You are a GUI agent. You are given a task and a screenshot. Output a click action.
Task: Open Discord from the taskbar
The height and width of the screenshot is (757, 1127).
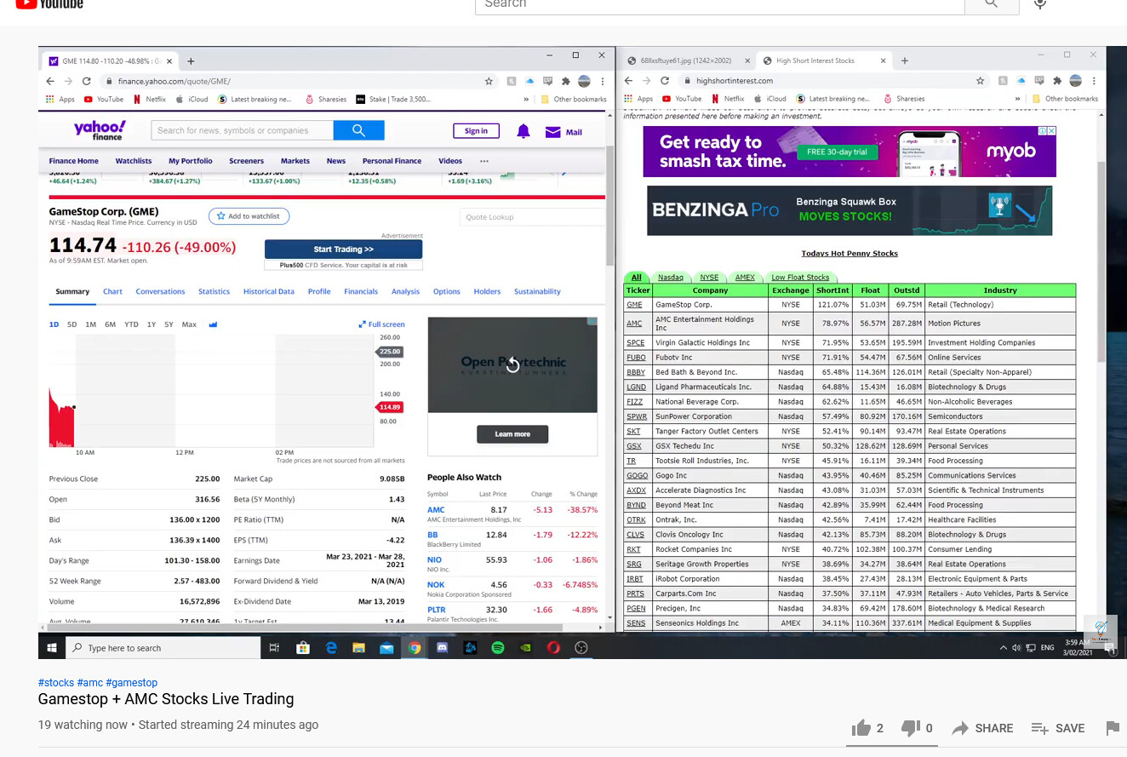pos(442,648)
